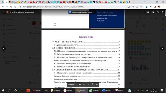Click the page number field showing 2
The width and height of the screenshot is (166, 93).
77,84
